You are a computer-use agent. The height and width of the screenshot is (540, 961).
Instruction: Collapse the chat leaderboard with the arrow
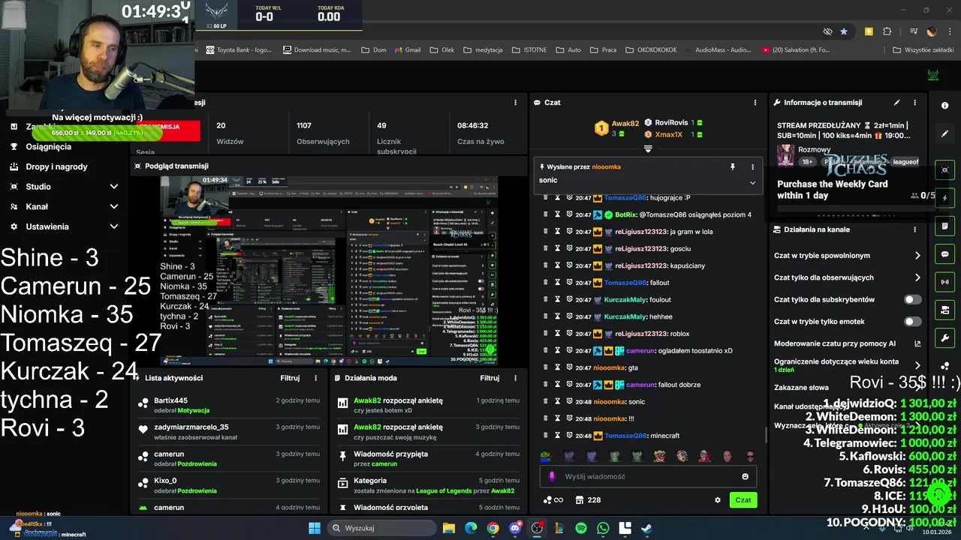648,148
